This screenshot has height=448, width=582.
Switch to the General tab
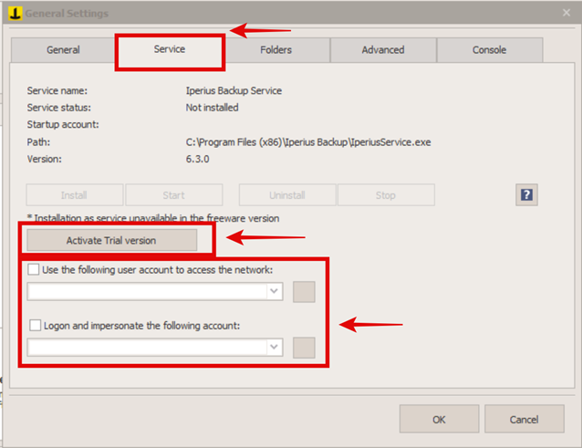(63, 50)
